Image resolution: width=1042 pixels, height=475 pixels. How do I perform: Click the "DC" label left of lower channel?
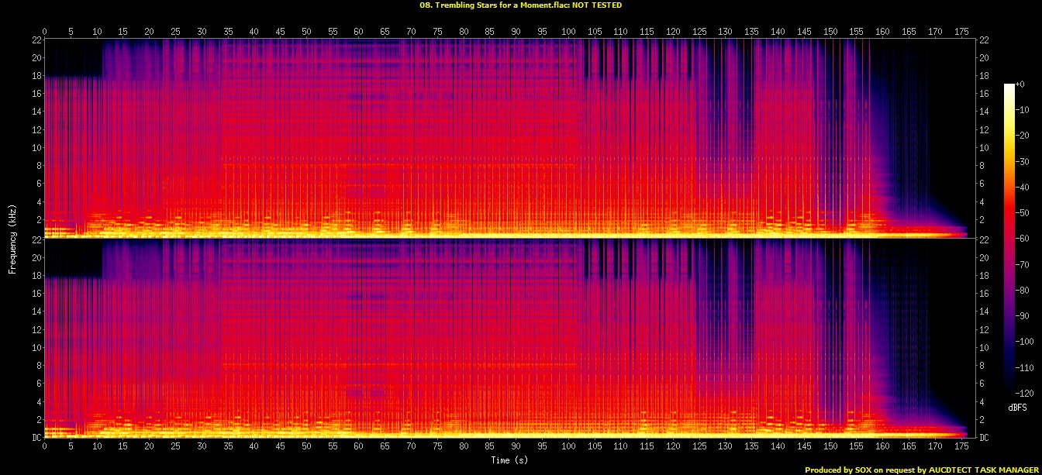[x=36, y=437]
